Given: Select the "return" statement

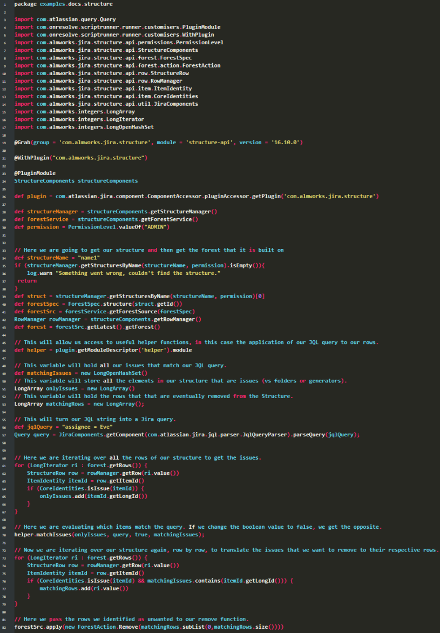Looking at the screenshot, I should pos(27,280).
